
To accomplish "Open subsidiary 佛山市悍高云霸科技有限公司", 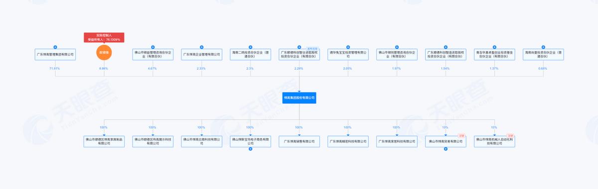I will pyautogui.click(x=201, y=141).
